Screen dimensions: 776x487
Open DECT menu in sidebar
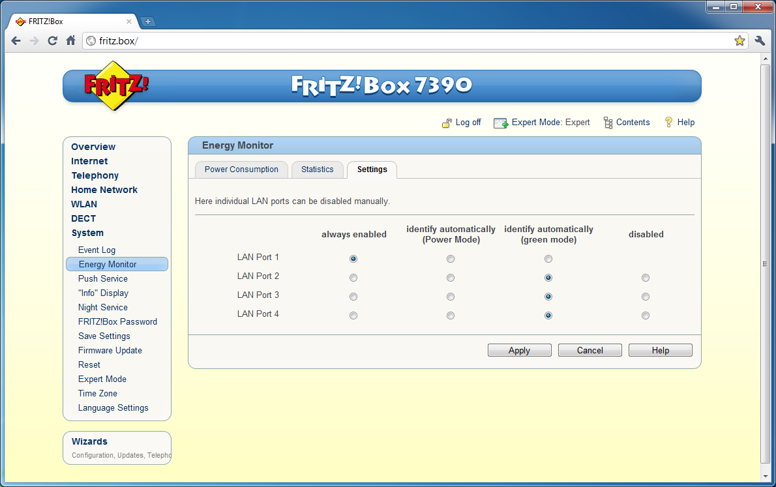[83, 219]
